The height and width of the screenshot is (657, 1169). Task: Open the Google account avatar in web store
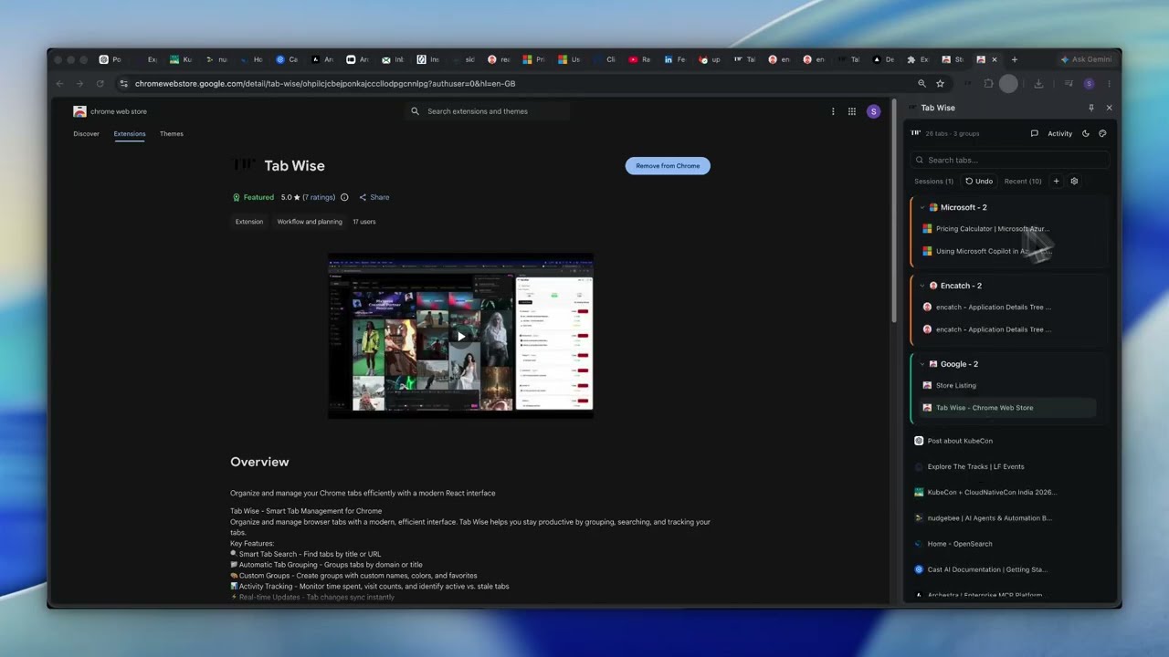coord(874,111)
